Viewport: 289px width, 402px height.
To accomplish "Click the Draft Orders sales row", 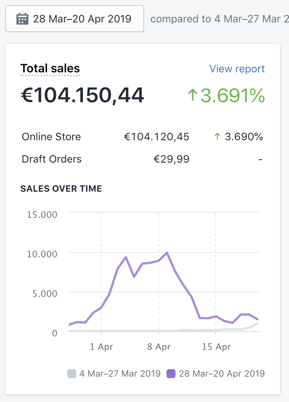I will (x=143, y=159).
